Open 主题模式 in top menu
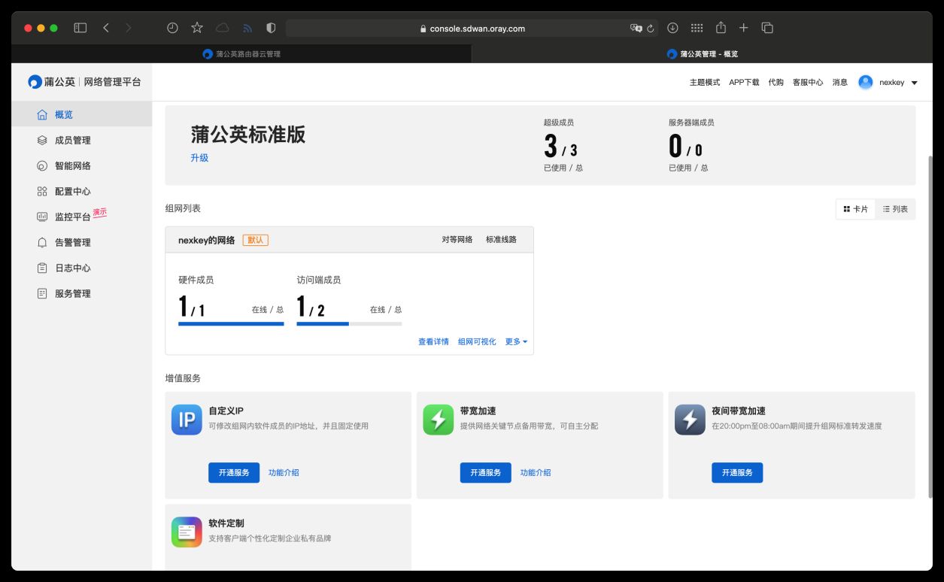 pyautogui.click(x=705, y=83)
